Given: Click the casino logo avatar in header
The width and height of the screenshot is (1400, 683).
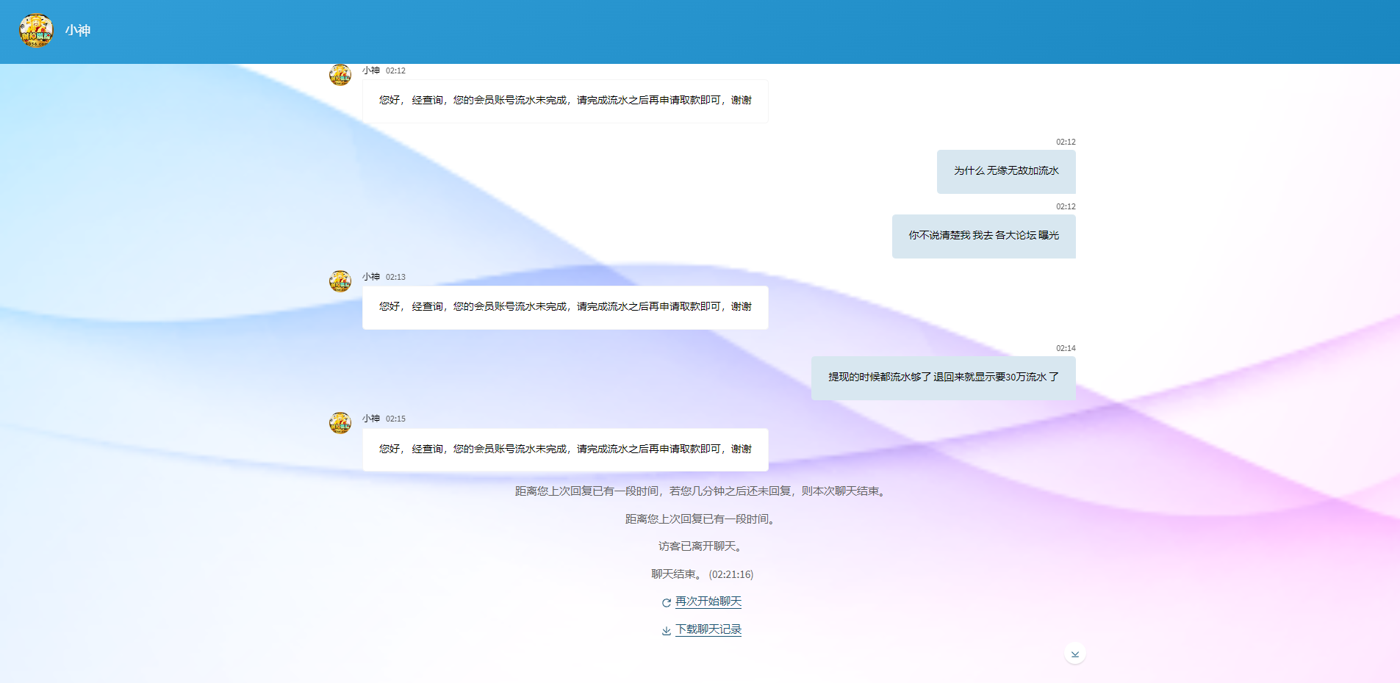Looking at the screenshot, I should pos(36,31).
